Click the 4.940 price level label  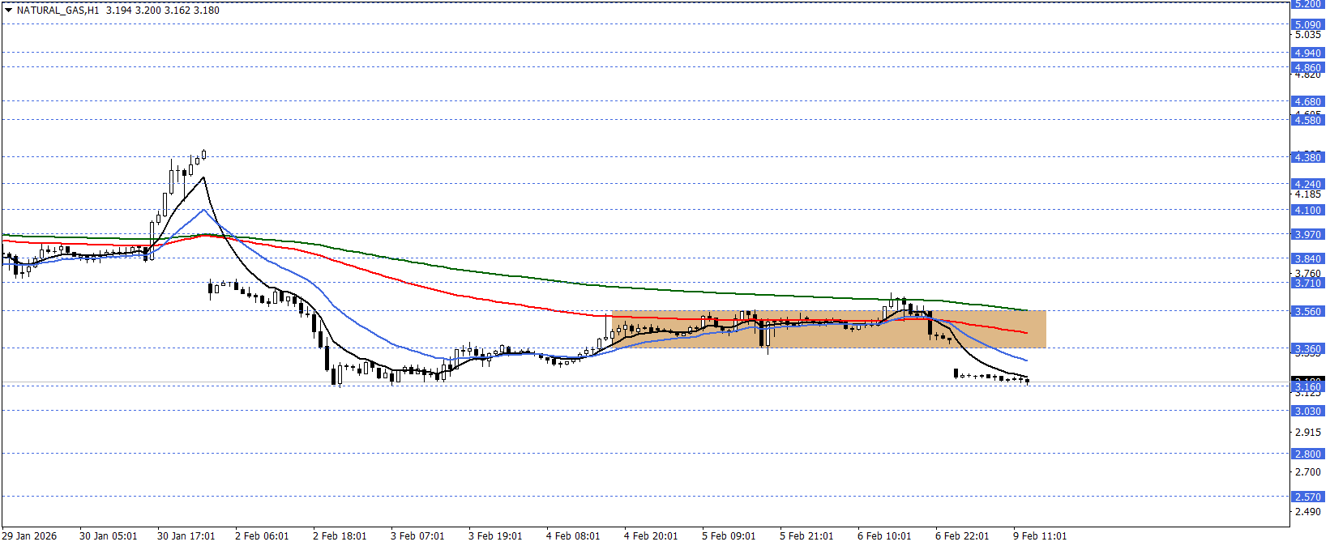coord(1306,53)
